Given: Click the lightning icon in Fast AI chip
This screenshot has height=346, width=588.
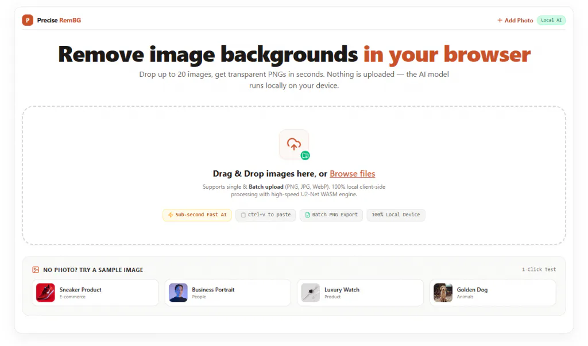Looking at the screenshot, I should click(171, 215).
